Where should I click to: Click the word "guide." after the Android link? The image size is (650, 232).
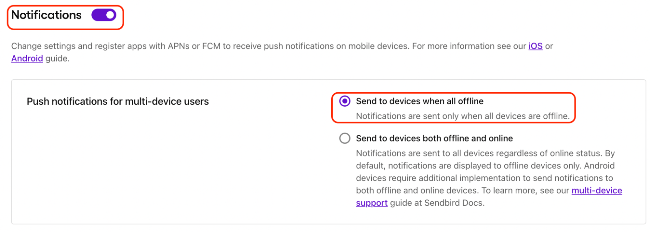coord(58,58)
